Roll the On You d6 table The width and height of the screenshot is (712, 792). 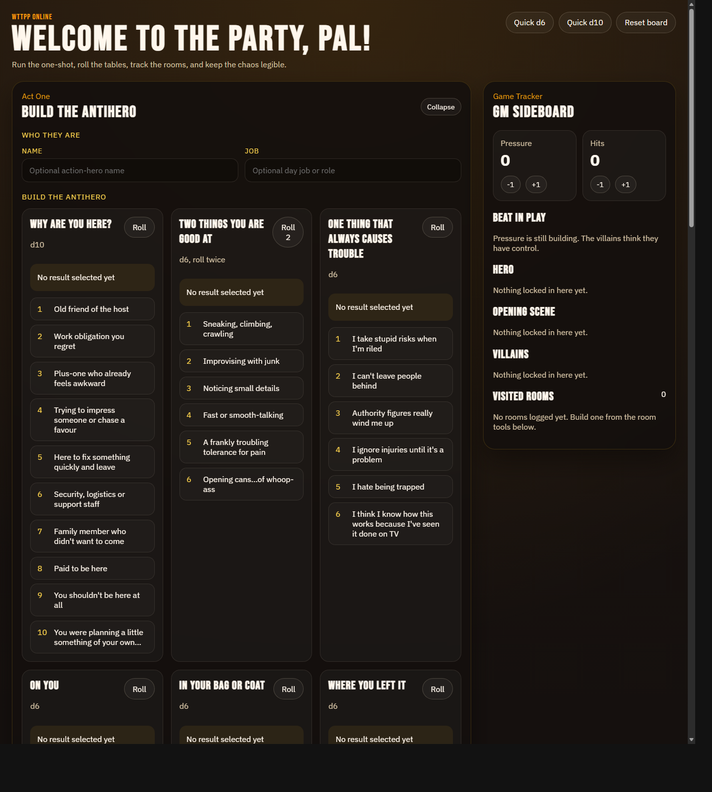pyautogui.click(x=139, y=689)
